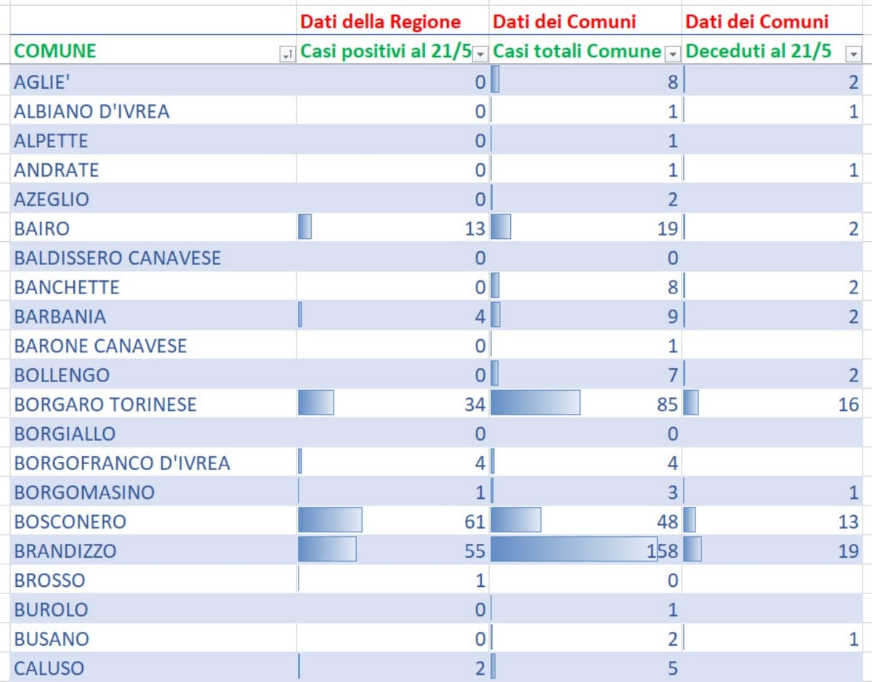The image size is (872, 682).
Task: Select the cell showing 158 total cases
Action: 586,551
